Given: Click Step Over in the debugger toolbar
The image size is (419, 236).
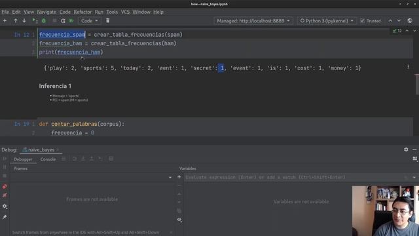Looking at the screenshot, I should tap(75, 159).
